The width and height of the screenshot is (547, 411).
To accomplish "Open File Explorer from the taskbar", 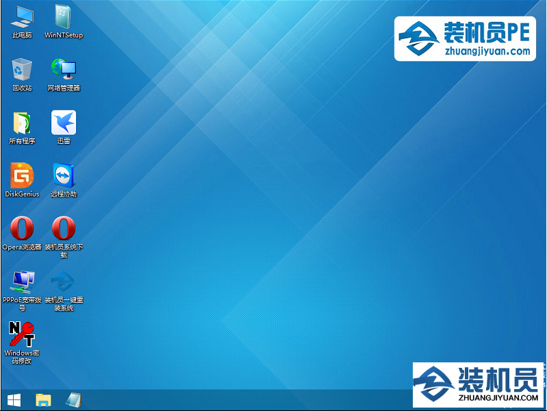I will [43, 399].
